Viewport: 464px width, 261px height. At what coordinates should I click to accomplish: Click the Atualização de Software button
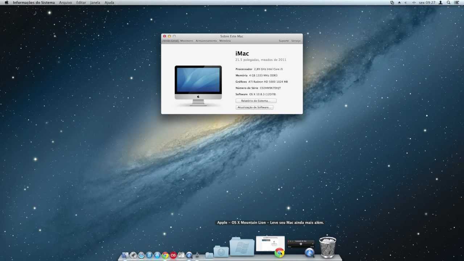click(254, 107)
